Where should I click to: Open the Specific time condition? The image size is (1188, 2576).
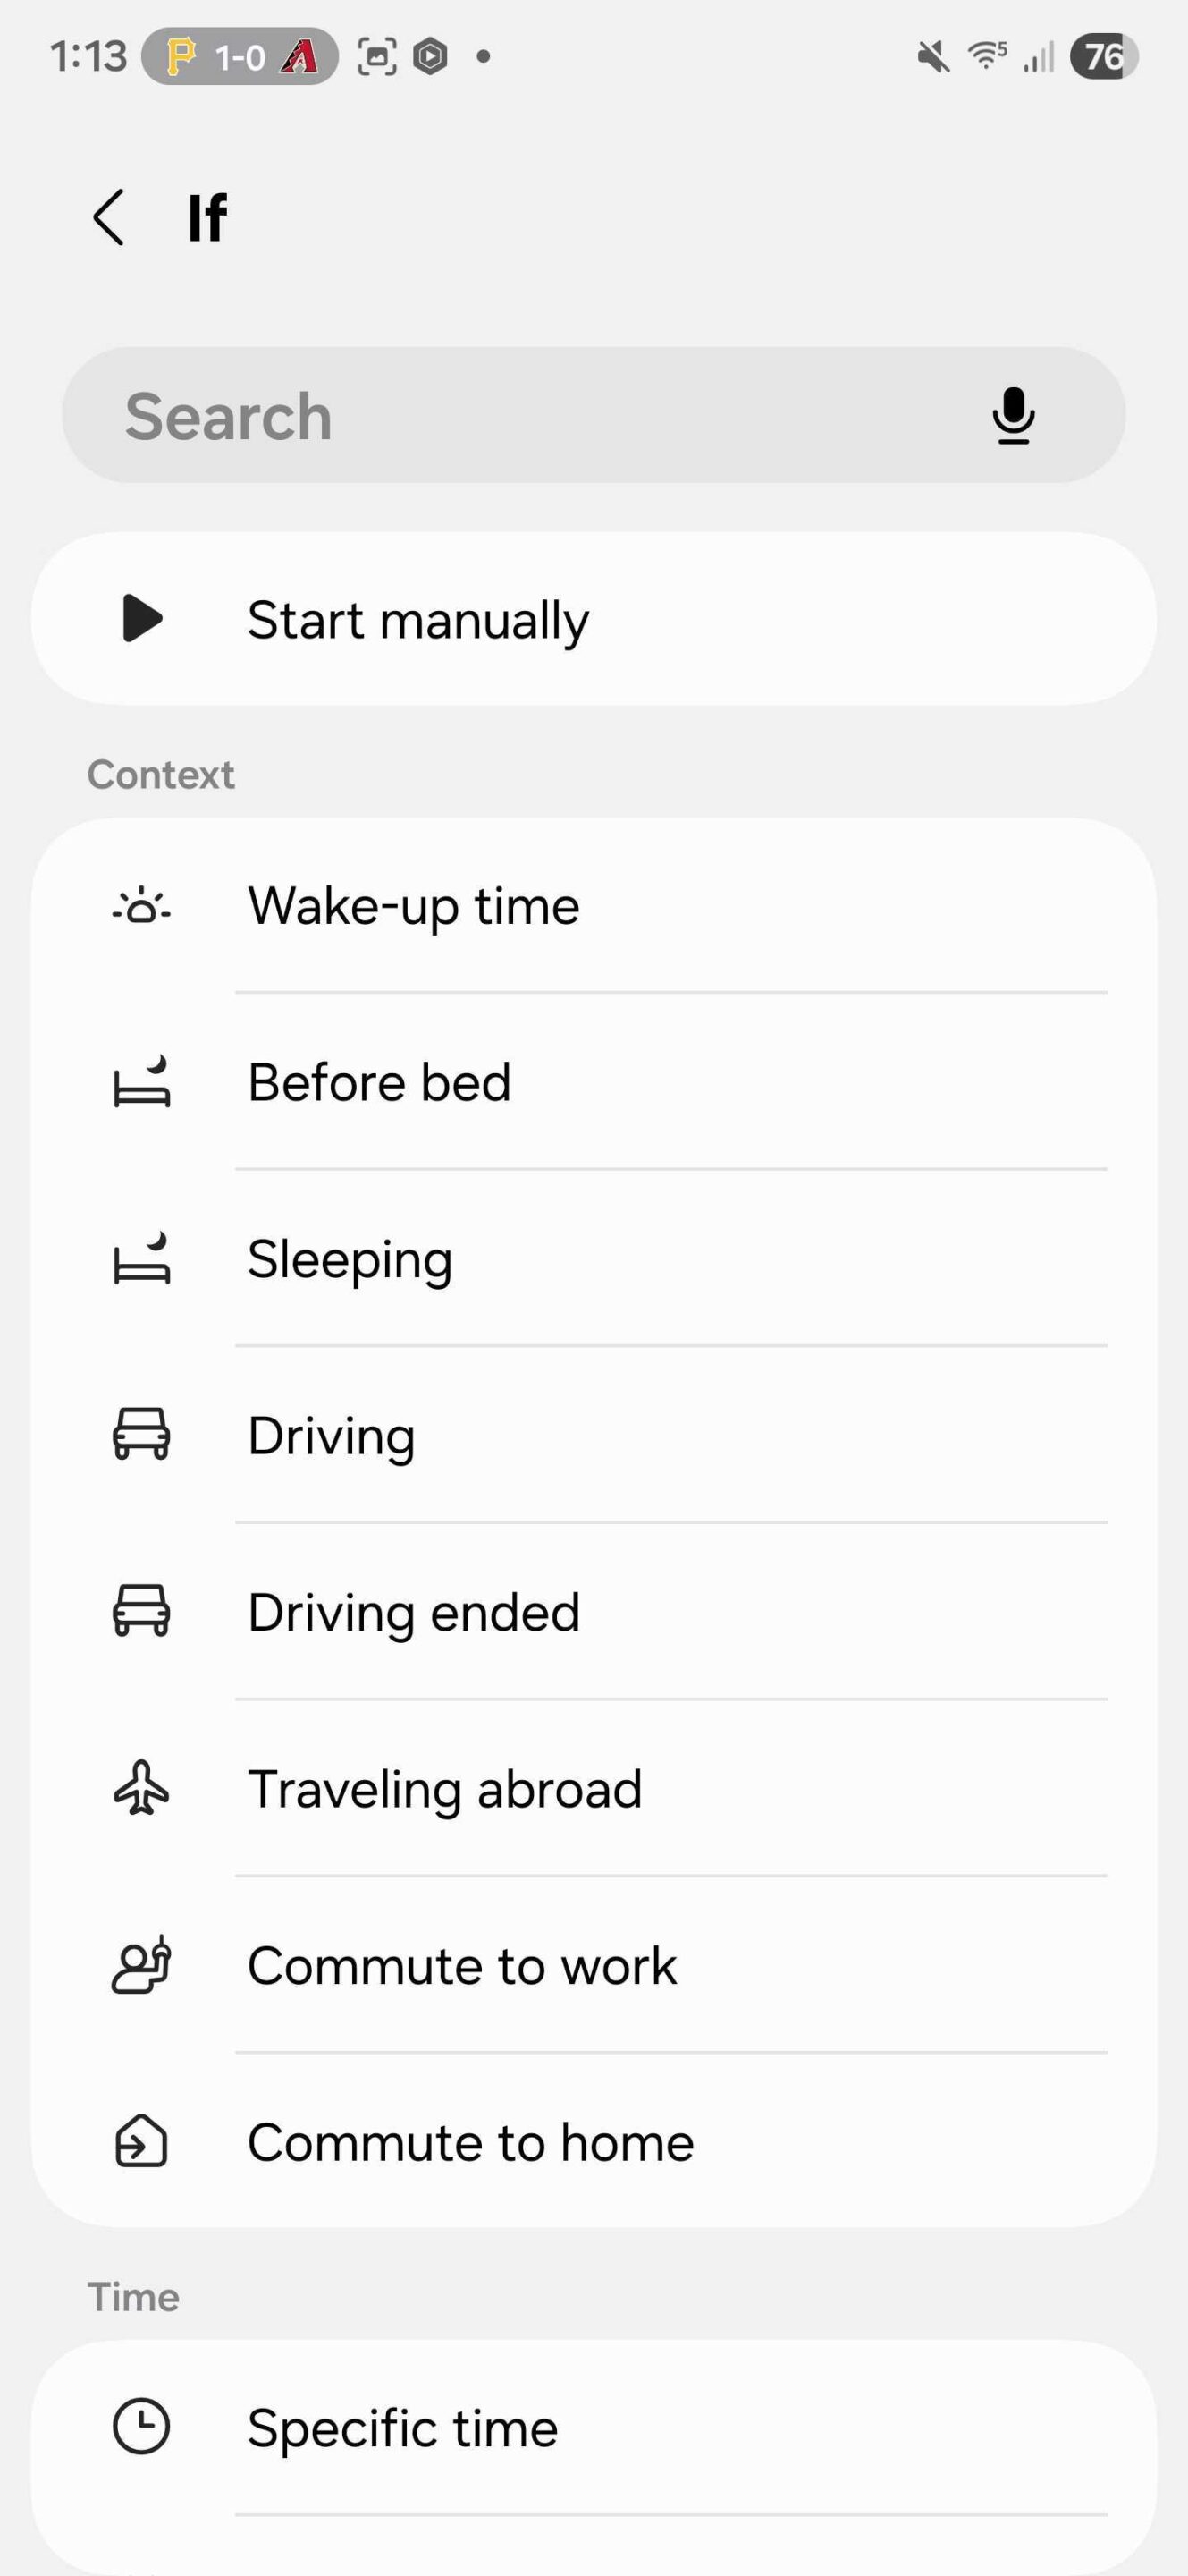click(x=402, y=2428)
